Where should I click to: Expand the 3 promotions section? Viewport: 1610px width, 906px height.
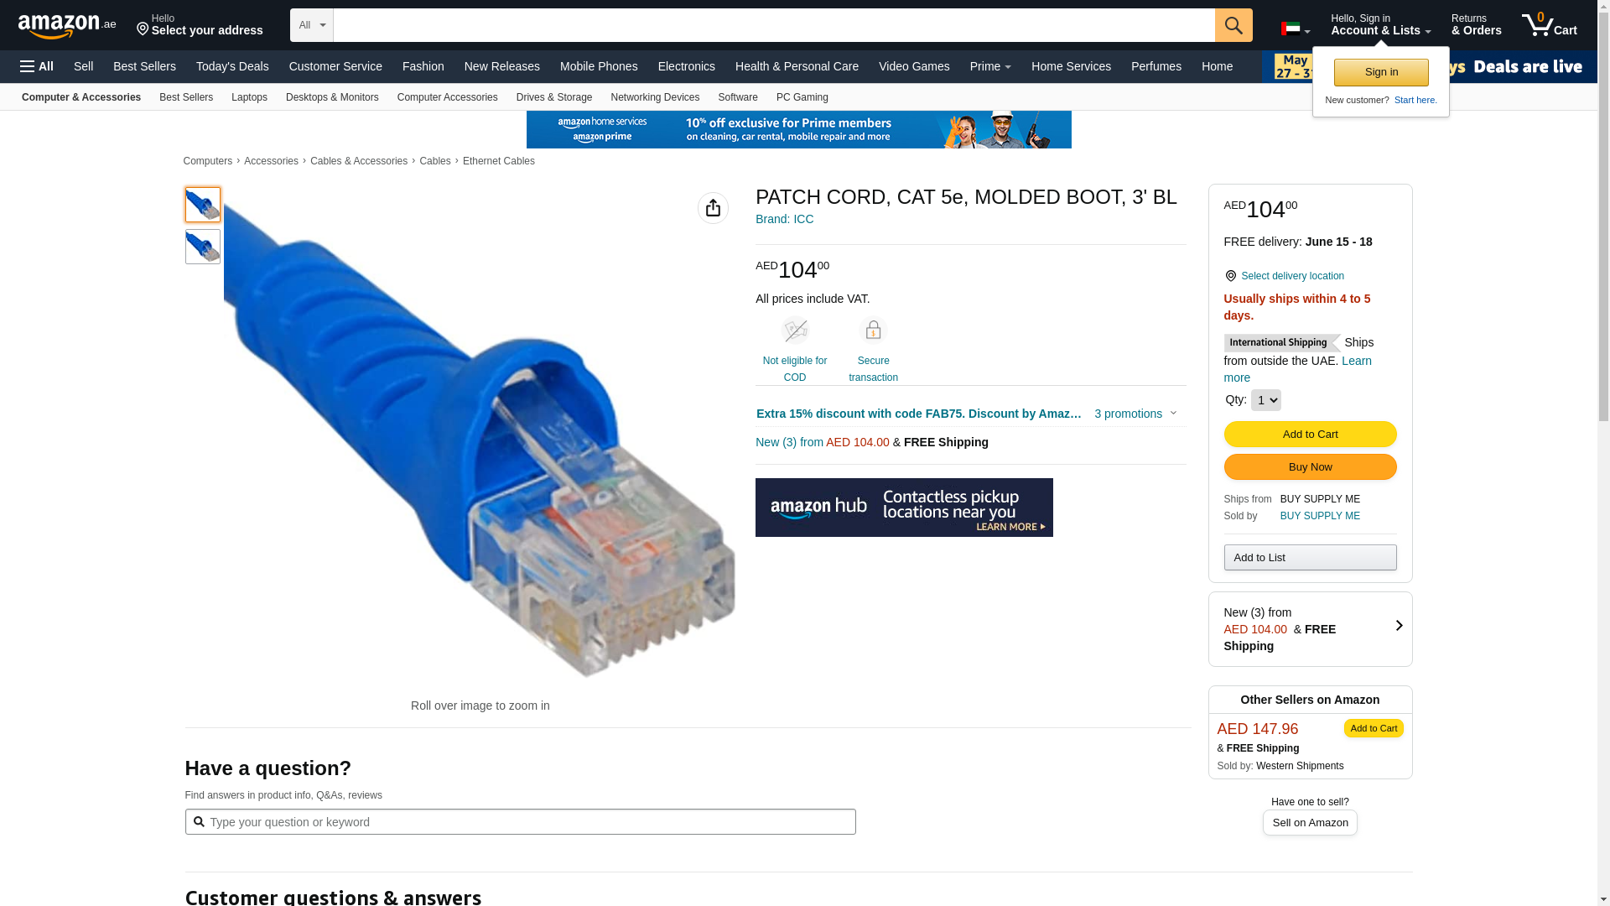point(1136,414)
